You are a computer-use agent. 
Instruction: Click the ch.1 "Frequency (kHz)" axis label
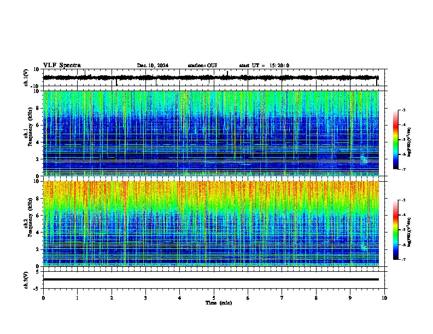(30, 127)
